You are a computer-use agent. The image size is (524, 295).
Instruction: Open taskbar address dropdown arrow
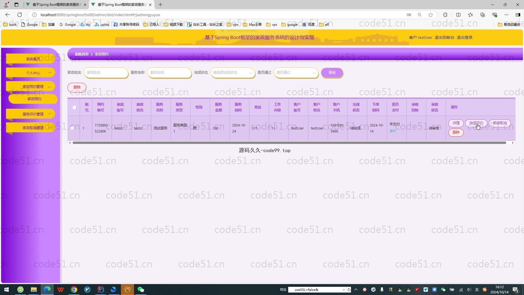pos(344,290)
